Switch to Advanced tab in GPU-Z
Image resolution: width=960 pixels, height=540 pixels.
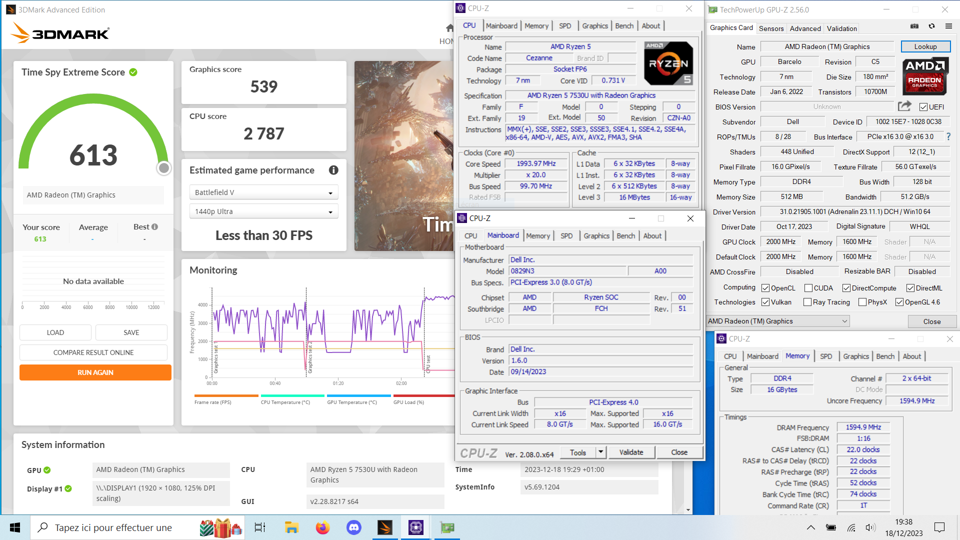coord(805,28)
